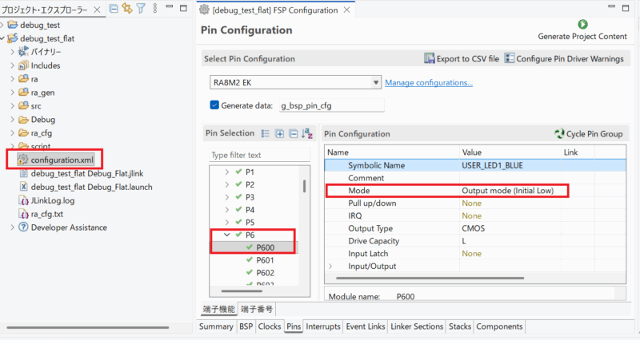Open View Menu three-dots in Project Explorer

(x=155, y=9)
